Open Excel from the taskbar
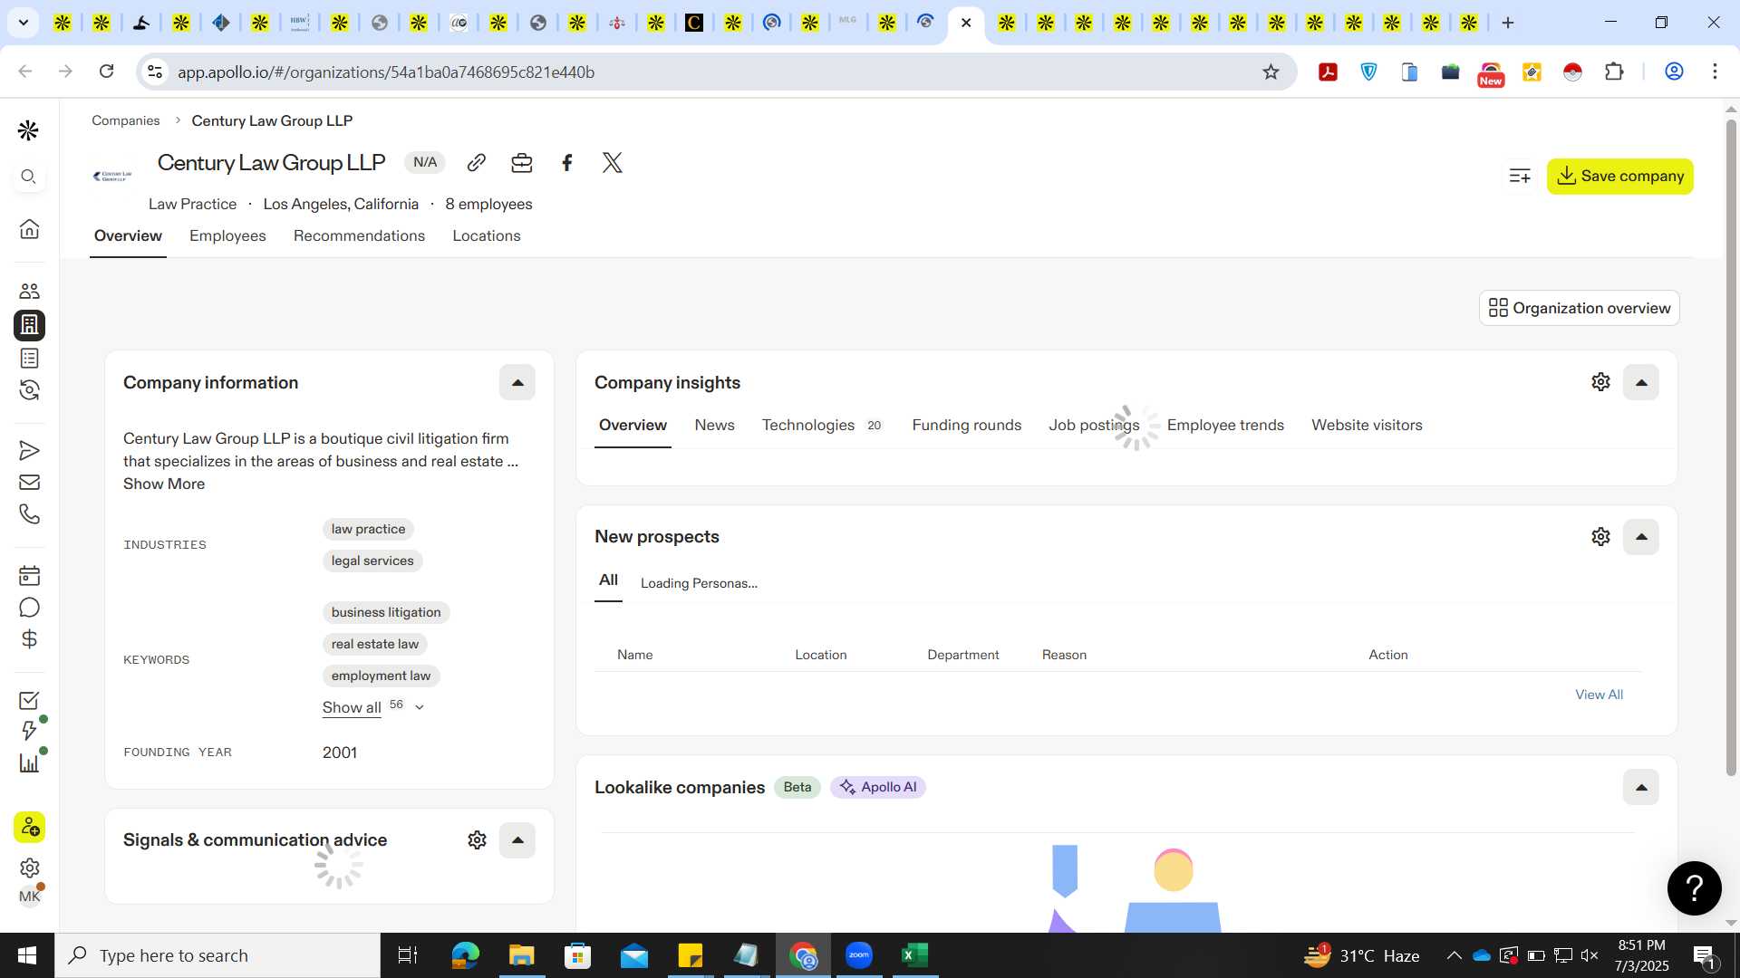Image resolution: width=1740 pixels, height=978 pixels. point(914,955)
